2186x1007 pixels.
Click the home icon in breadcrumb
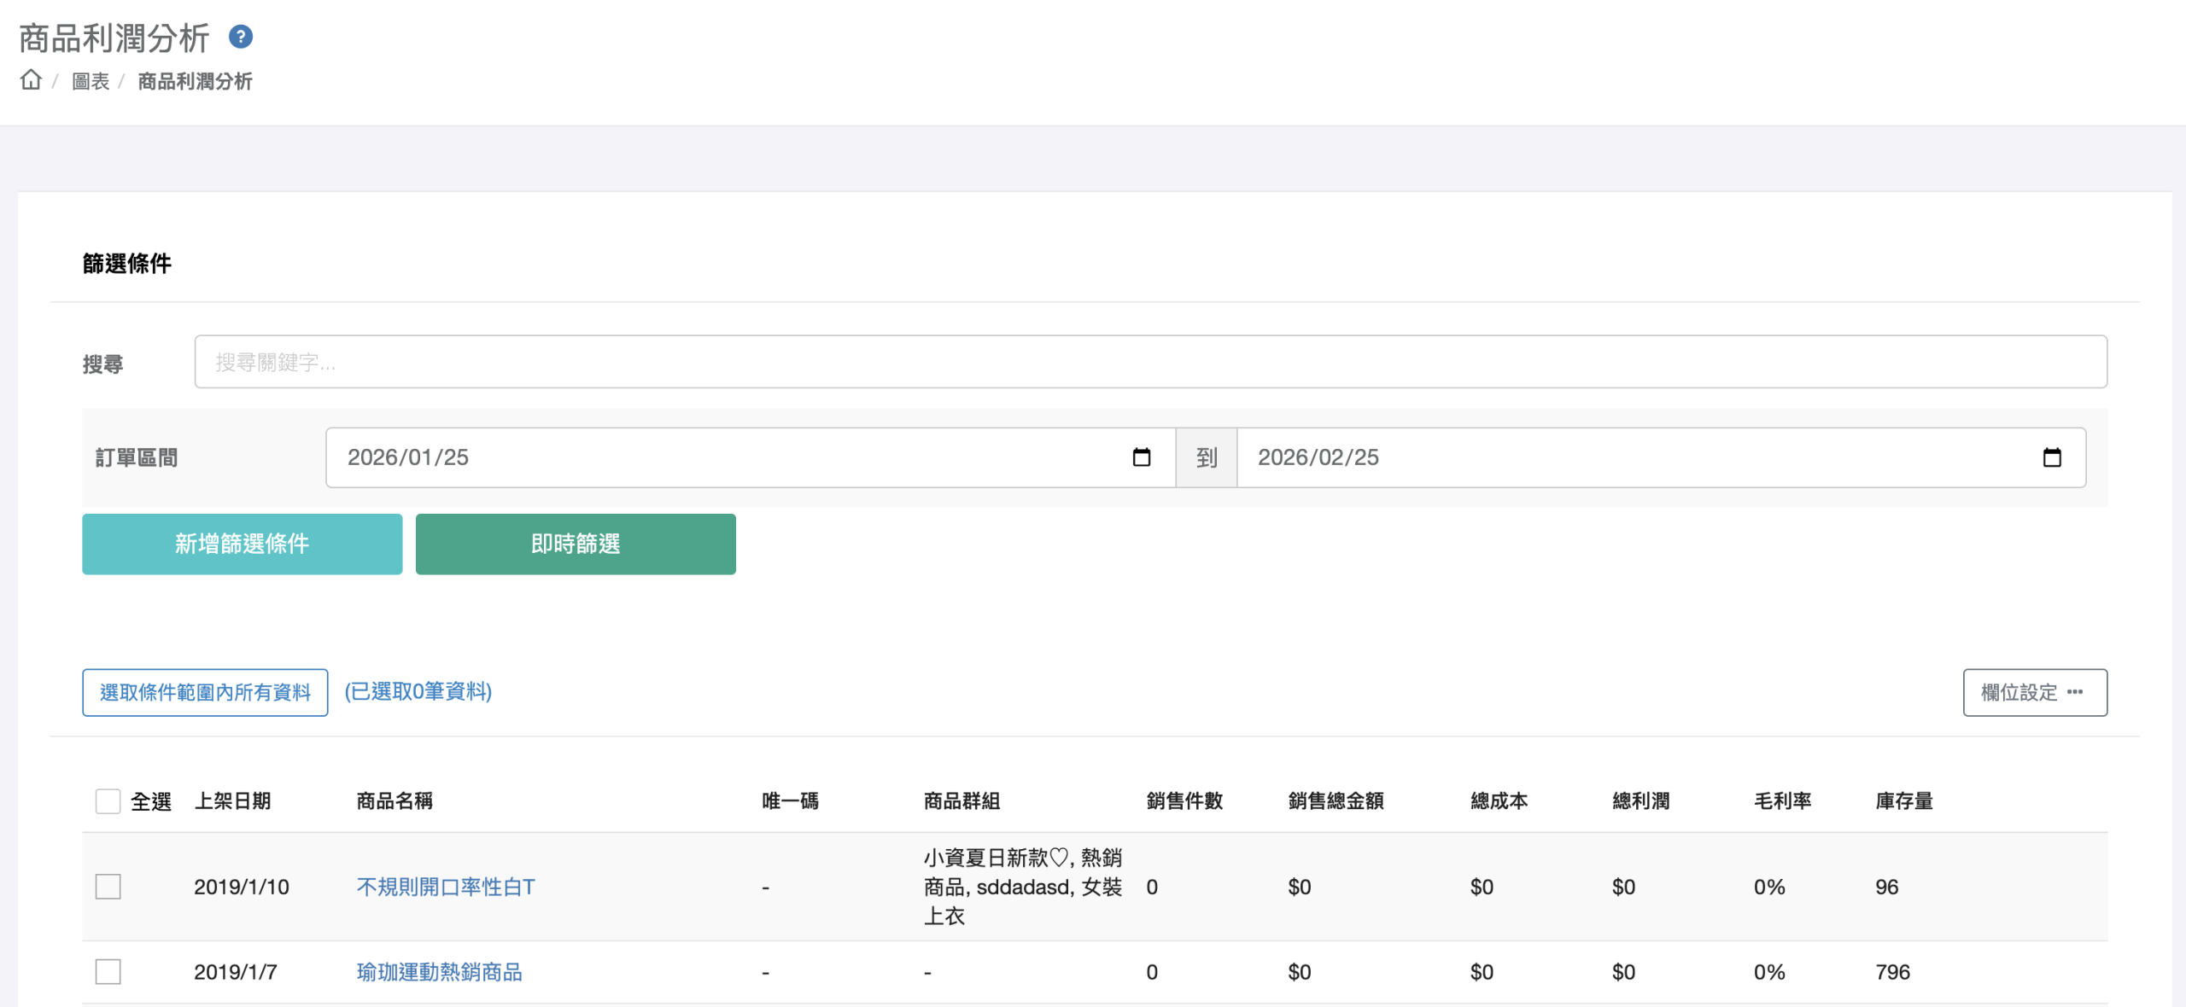(31, 80)
